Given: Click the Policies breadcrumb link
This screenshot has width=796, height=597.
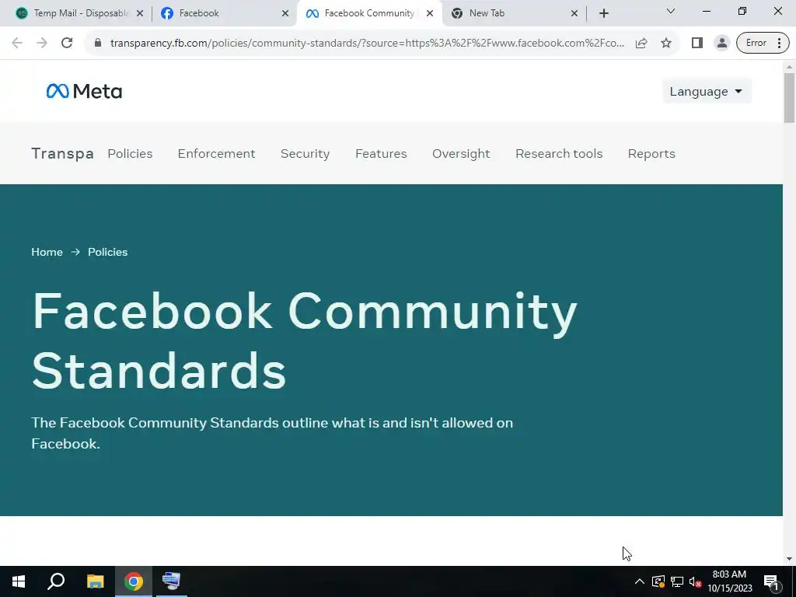Looking at the screenshot, I should (107, 252).
